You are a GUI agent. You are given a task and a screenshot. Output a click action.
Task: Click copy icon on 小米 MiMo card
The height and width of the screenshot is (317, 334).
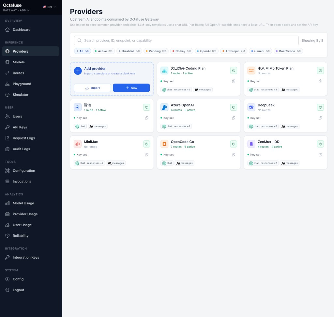[x=320, y=81]
